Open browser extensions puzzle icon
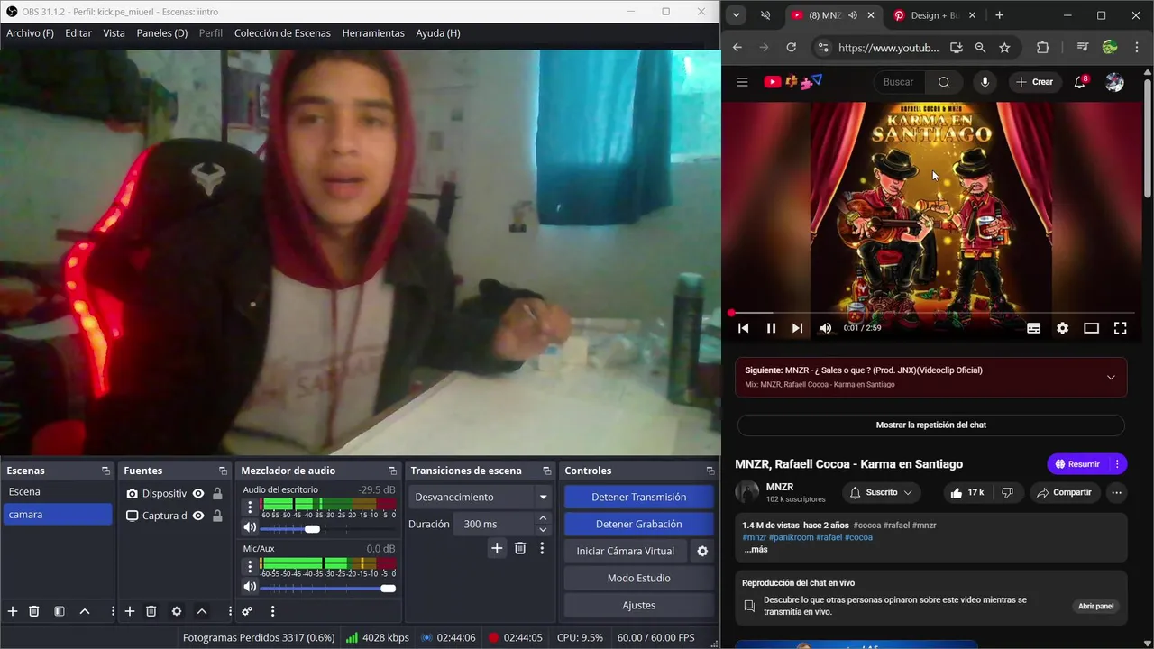The height and width of the screenshot is (649, 1154). coord(1043,48)
